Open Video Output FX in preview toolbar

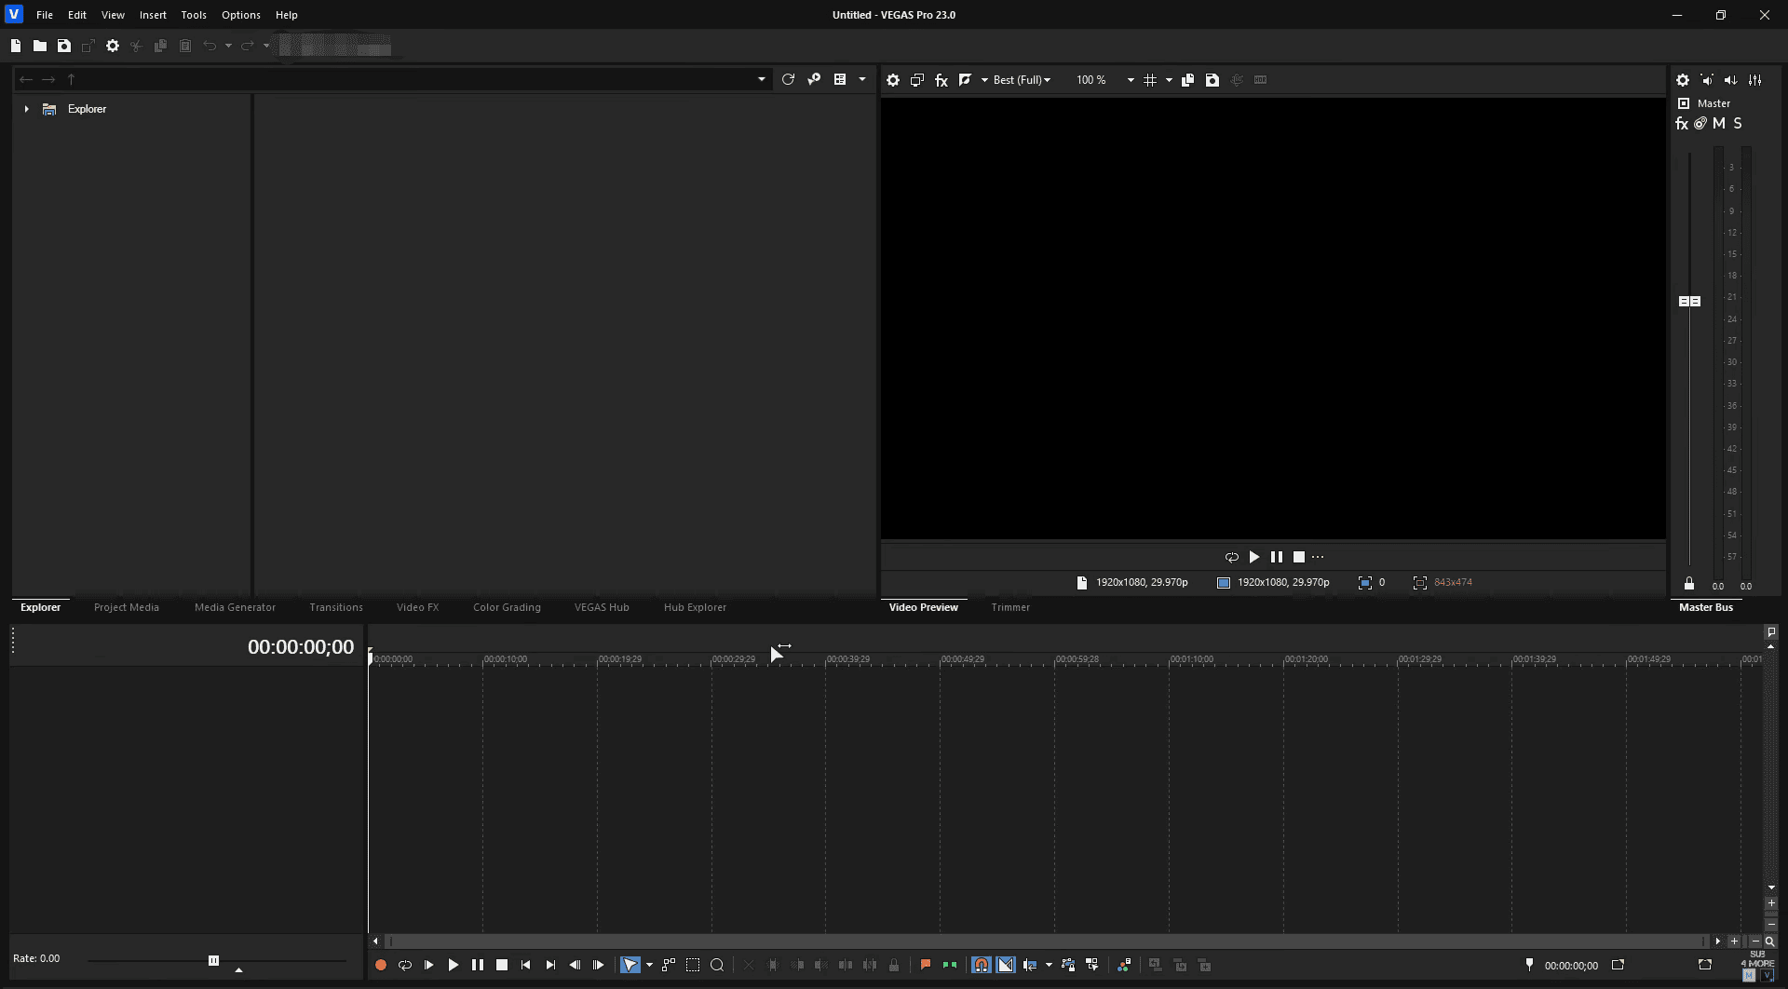pos(941,80)
